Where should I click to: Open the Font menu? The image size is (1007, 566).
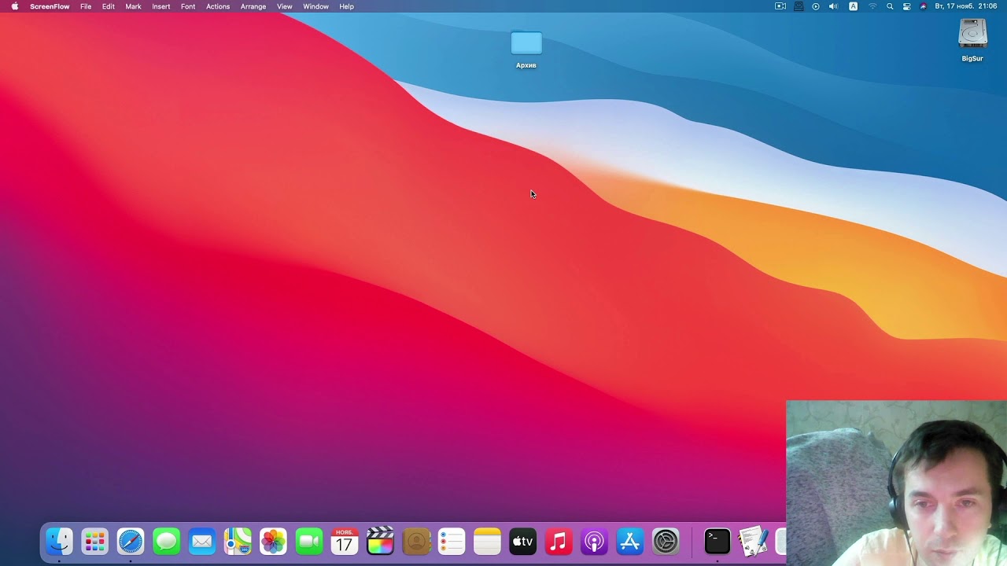point(188,6)
